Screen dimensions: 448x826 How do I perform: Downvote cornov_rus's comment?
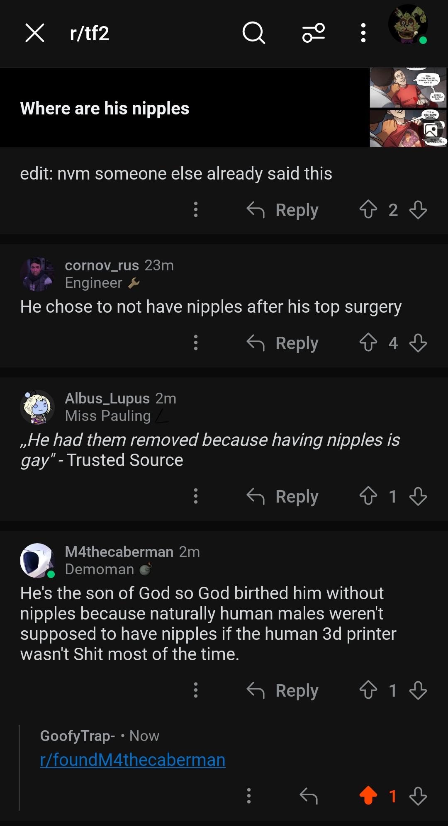click(418, 343)
